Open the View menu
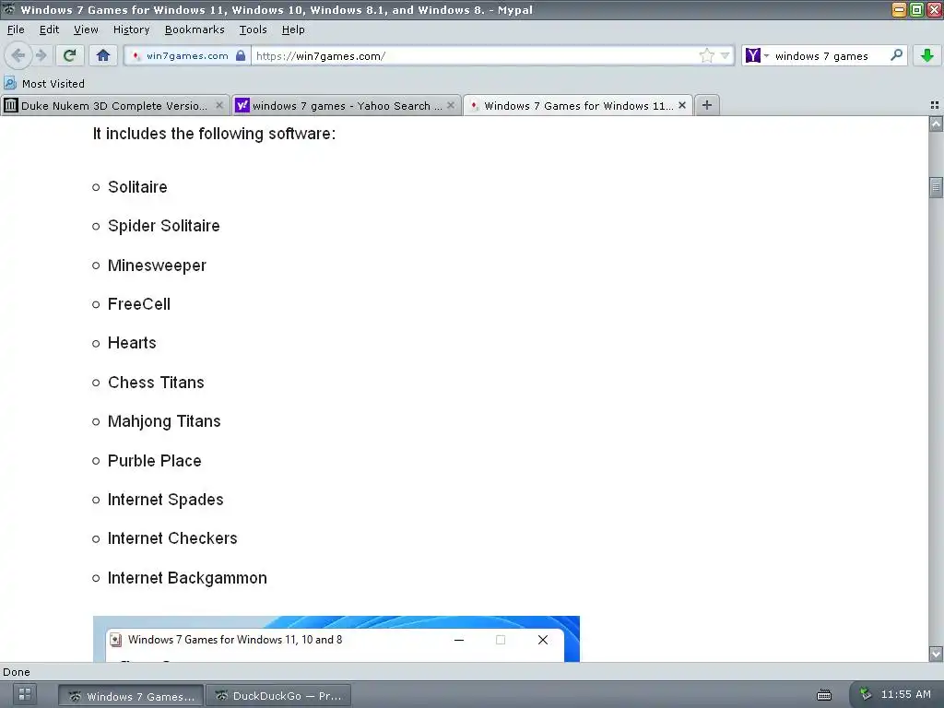Viewport: 944px width, 708px height. (x=86, y=29)
